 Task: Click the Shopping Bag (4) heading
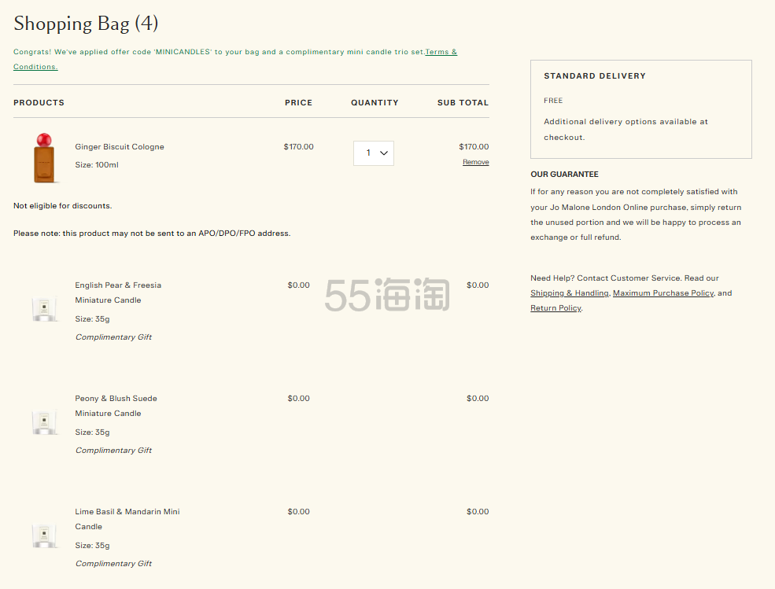pyautogui.click(x=86, y=24)
